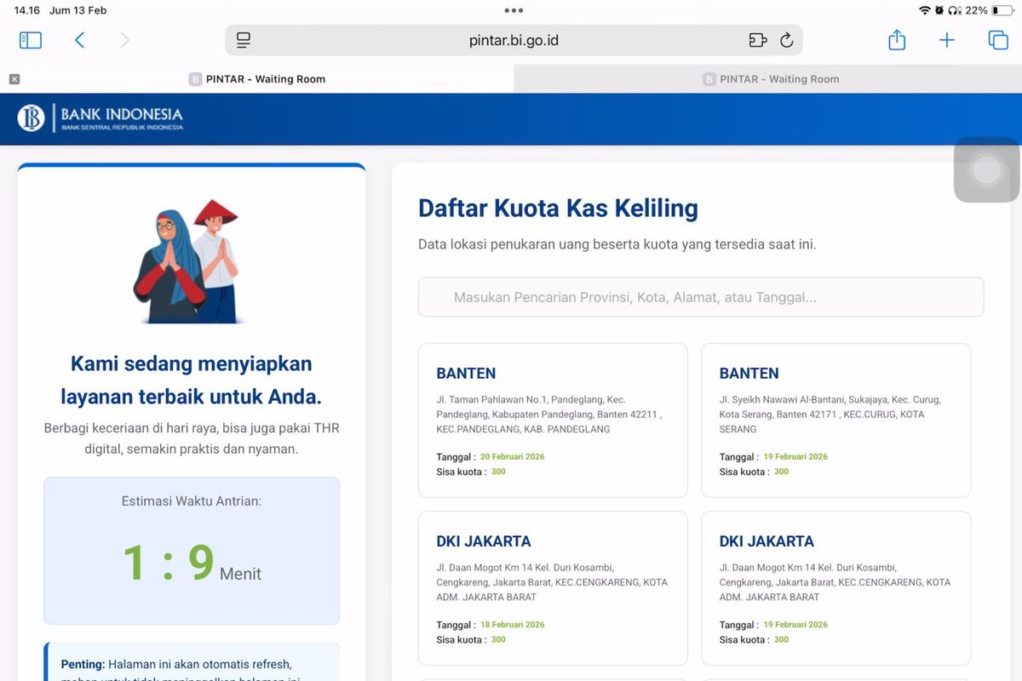Tap the Wi-Fi status icon
Screen dimensions: 1022x681
pos(925,10)
